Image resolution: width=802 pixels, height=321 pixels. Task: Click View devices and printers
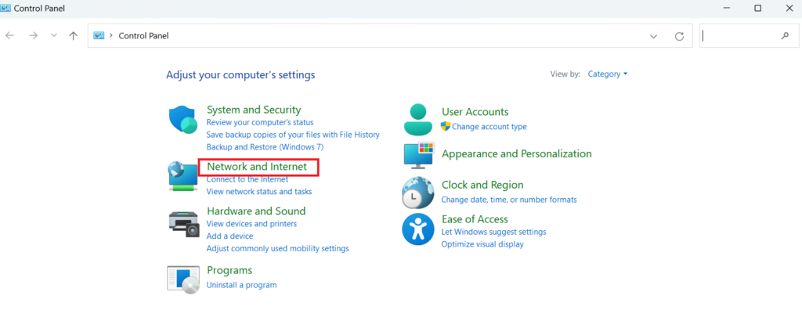(251, 224)
